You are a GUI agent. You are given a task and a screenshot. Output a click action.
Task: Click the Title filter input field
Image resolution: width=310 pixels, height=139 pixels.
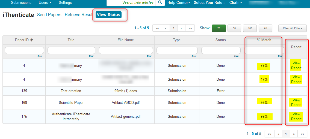click(71, 50)
